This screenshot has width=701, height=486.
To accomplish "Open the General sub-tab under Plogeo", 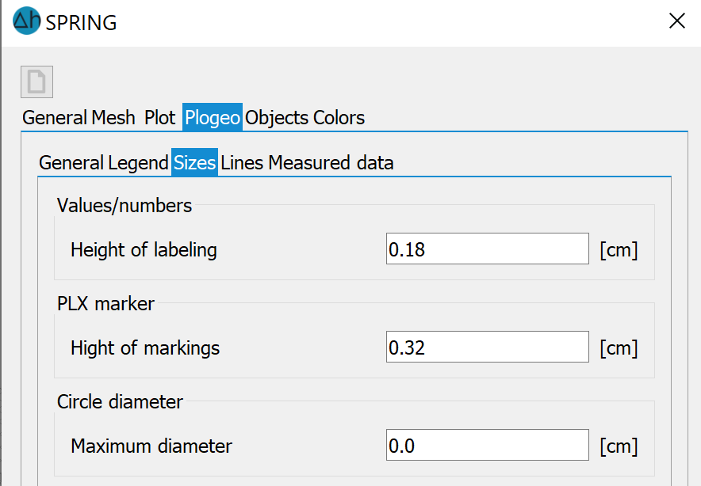I will pos(71,163).
